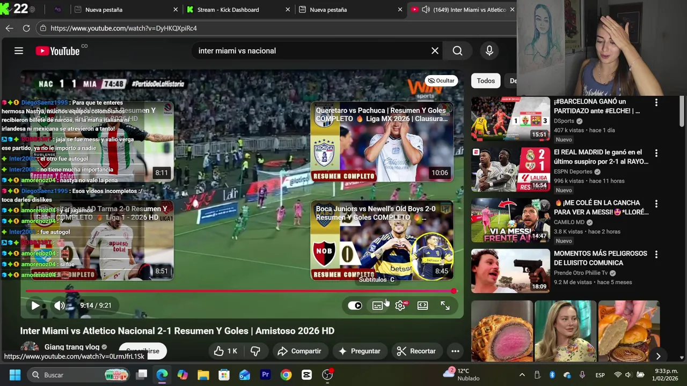
Task: Open File Explorer from taskbar
Action: [203, 375]
